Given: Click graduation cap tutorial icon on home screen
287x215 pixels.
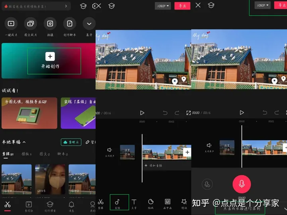Looking at the screenshot, I should (x=83, y=6).
